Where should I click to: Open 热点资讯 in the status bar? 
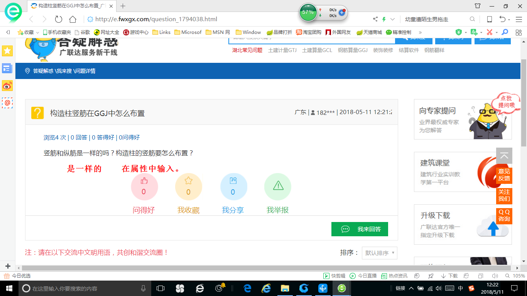394,276
